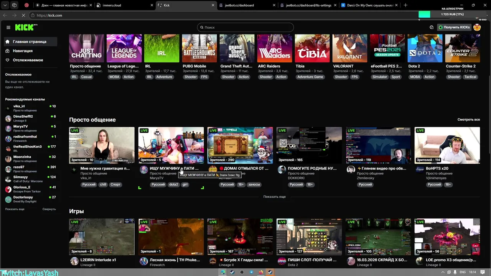Open the League of Legends category tile
Image resolution: width=491 pixels, height=276 pixels.
124,48
